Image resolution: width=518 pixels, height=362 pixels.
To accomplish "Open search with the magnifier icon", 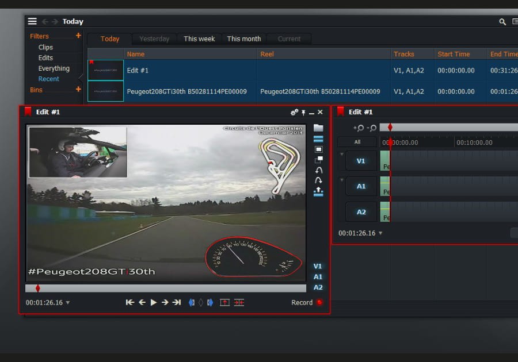I will [502, 22].
